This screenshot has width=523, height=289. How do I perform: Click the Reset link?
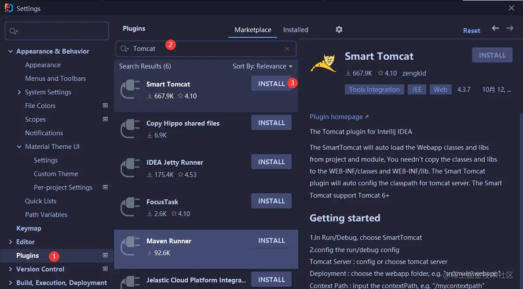471,31
